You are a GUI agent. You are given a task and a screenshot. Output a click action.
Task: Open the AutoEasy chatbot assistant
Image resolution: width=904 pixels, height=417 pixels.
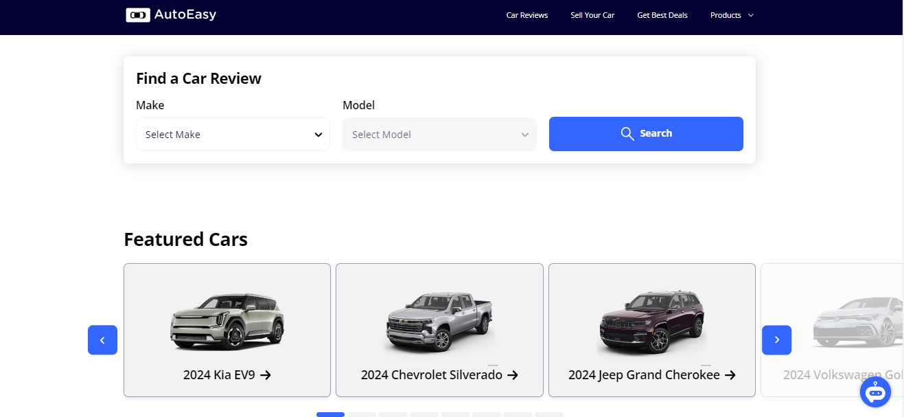(875, 392)
